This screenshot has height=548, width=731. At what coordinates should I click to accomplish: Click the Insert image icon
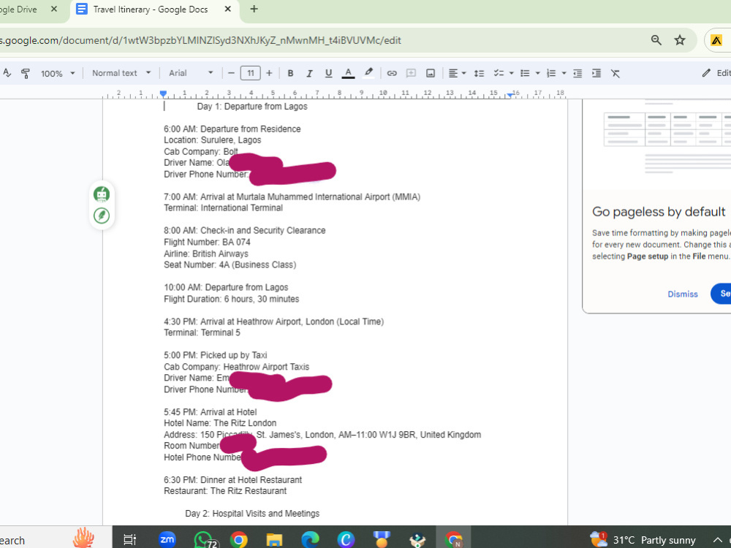(431, 73)
